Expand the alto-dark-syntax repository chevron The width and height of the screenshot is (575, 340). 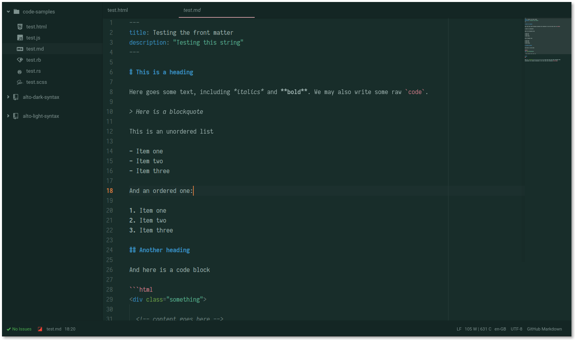(8, 97)
